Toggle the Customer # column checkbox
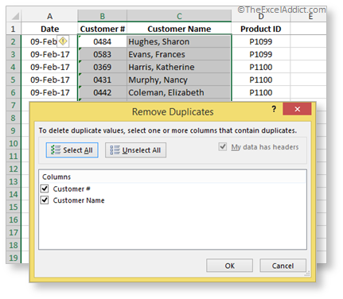343x299 pixels. click(45, 188)
